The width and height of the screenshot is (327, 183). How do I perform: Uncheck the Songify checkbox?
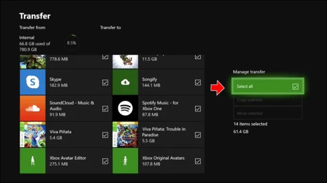click(198, 82)
